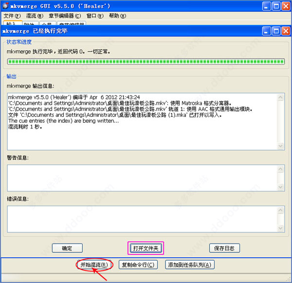Click the output line mentioning 'AAC 格式通用输出模块'
Image resolution: width=292 pixels, height=283 pixels.
pyautogui.click(x=130, y=109)
